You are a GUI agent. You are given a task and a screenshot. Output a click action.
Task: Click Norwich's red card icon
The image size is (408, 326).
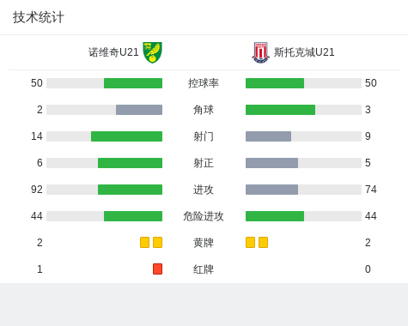click(157, 269)
